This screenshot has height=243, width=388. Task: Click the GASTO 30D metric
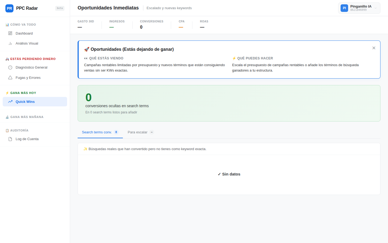pos(86,25)
